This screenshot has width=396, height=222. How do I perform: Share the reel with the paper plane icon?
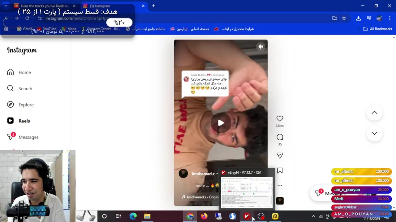click(x=280, y=156)
